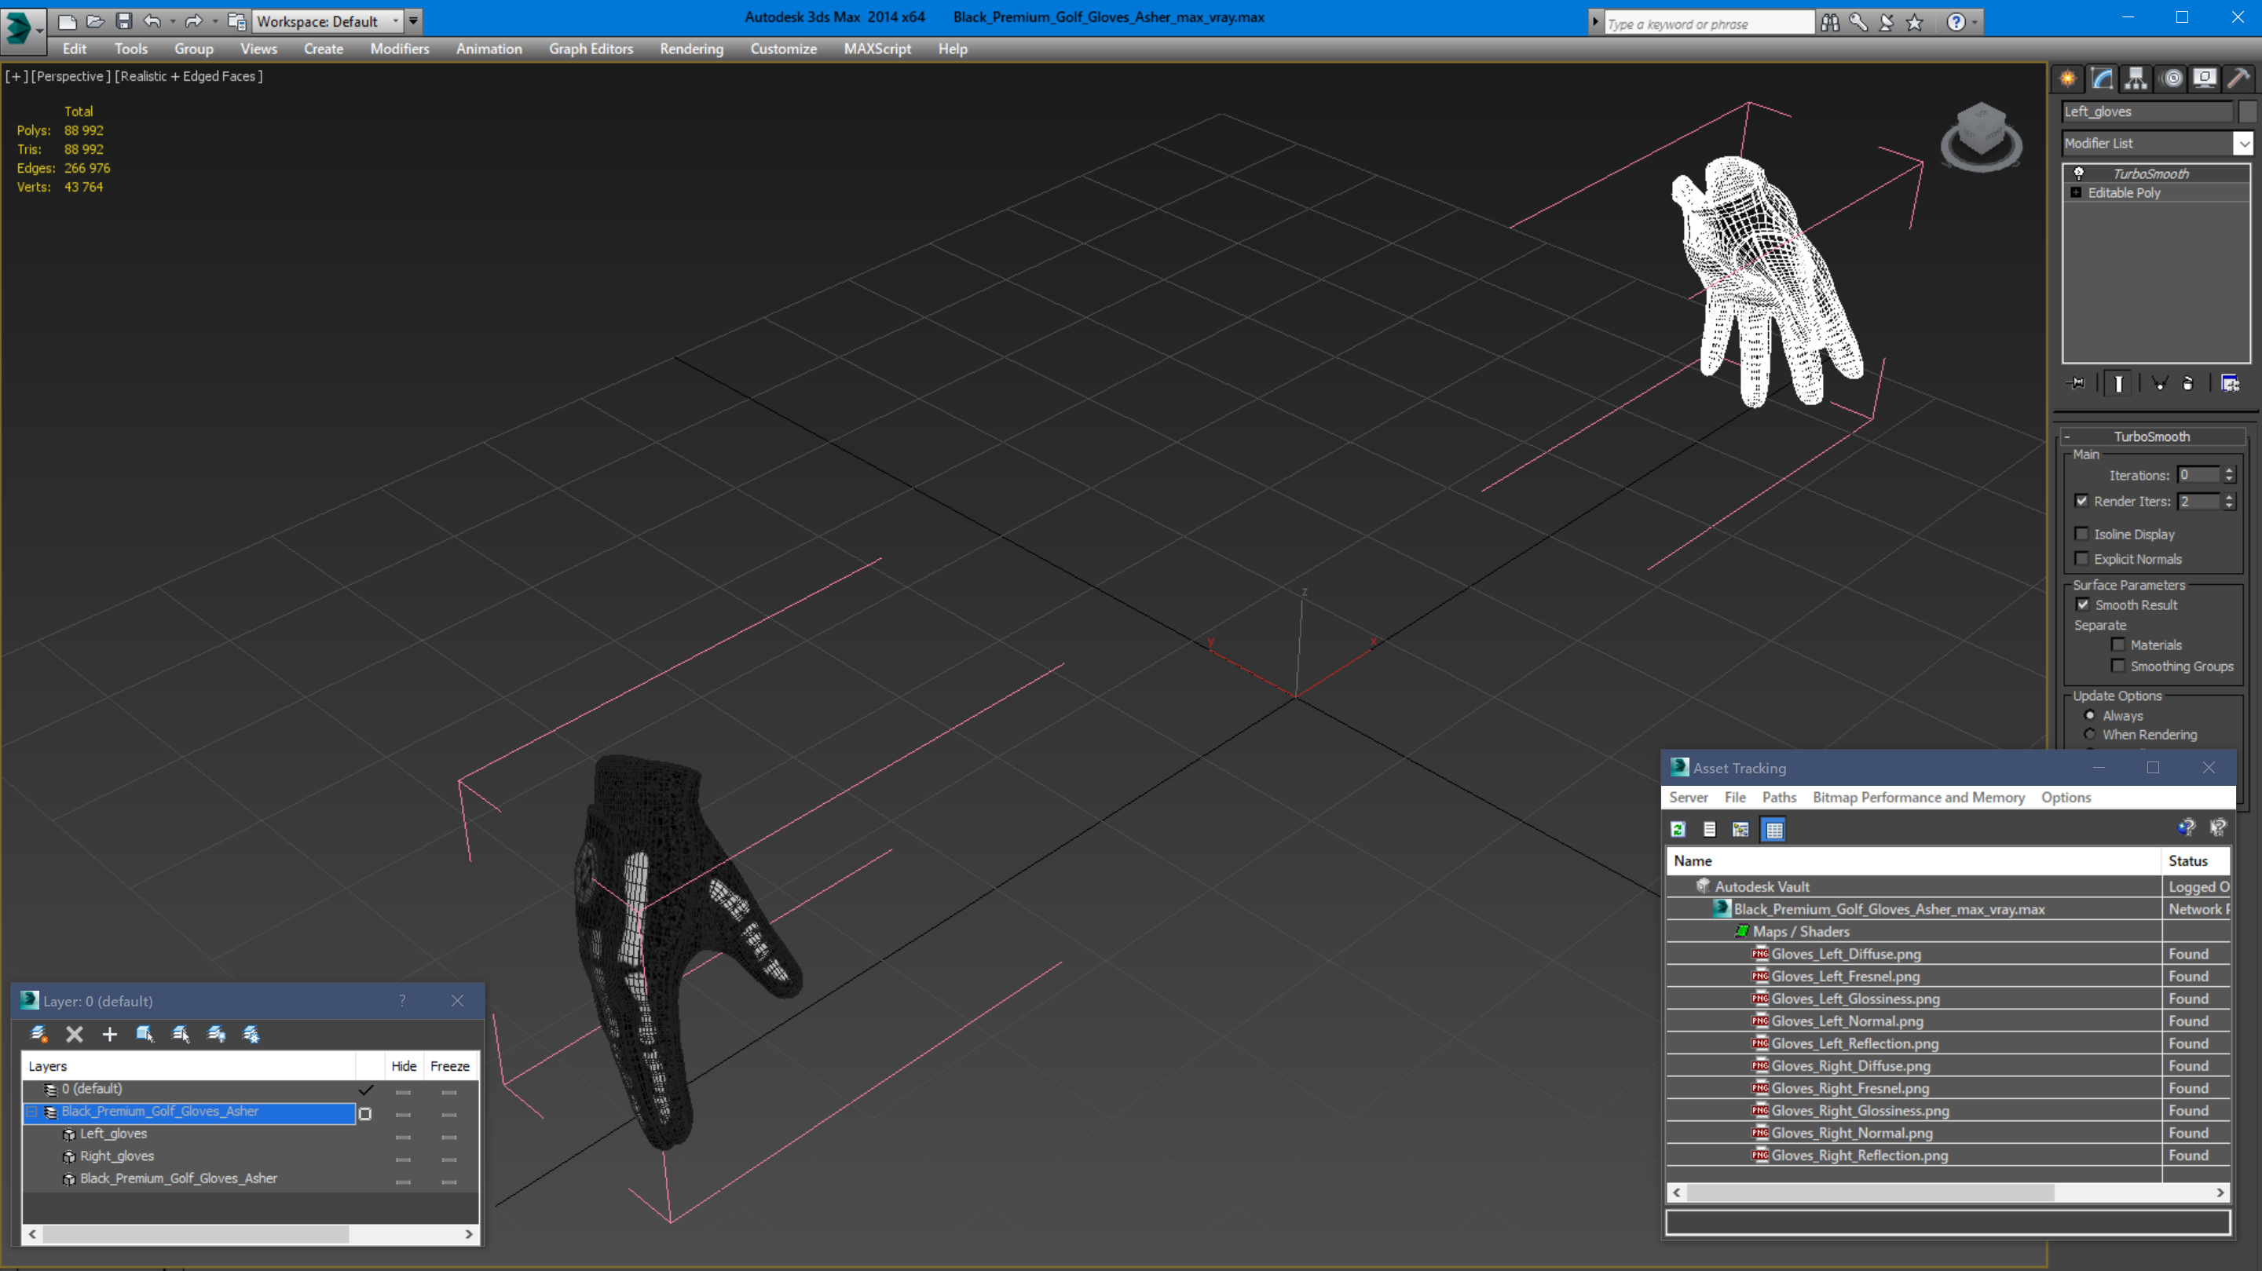This screenshot has height=1271, width=2262.
Task: Click Status Log icon in Asset Tracking
Action: tap(1710, 828)
